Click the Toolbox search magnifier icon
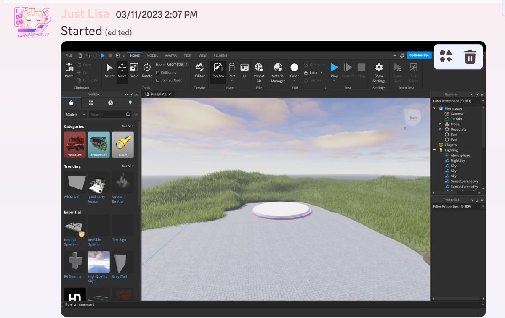This screenshot has width=505, height=318. 128,114
